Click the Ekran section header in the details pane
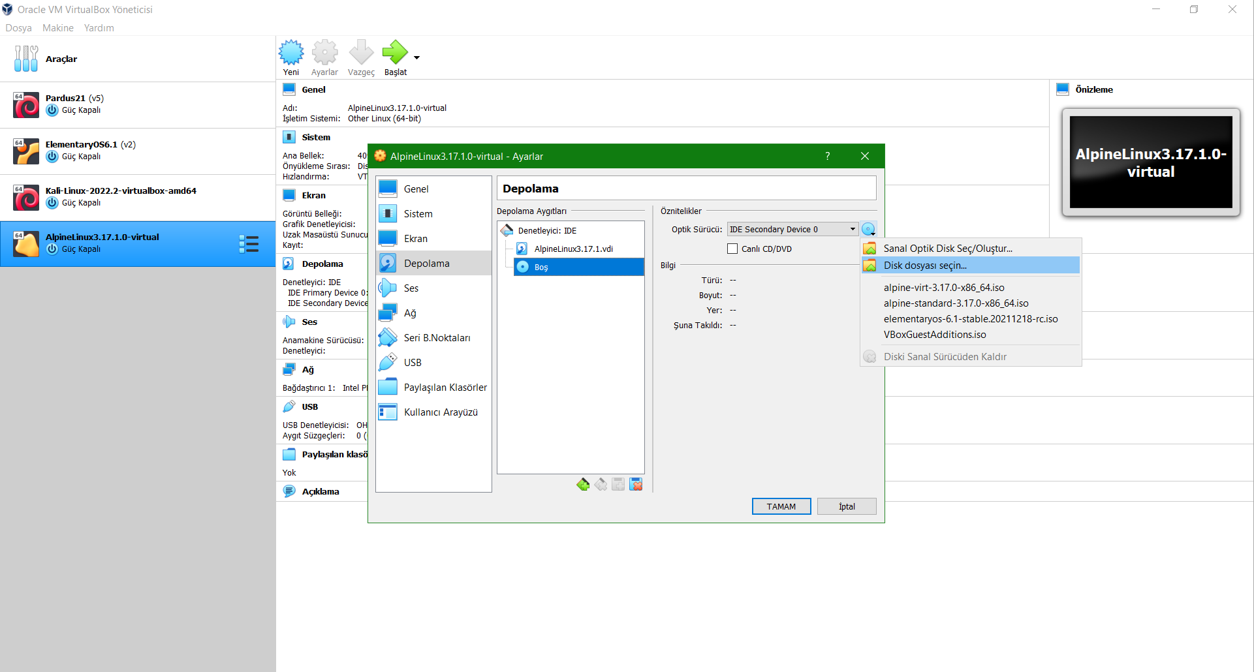The image size is (1254, 672). coord(313,195)
